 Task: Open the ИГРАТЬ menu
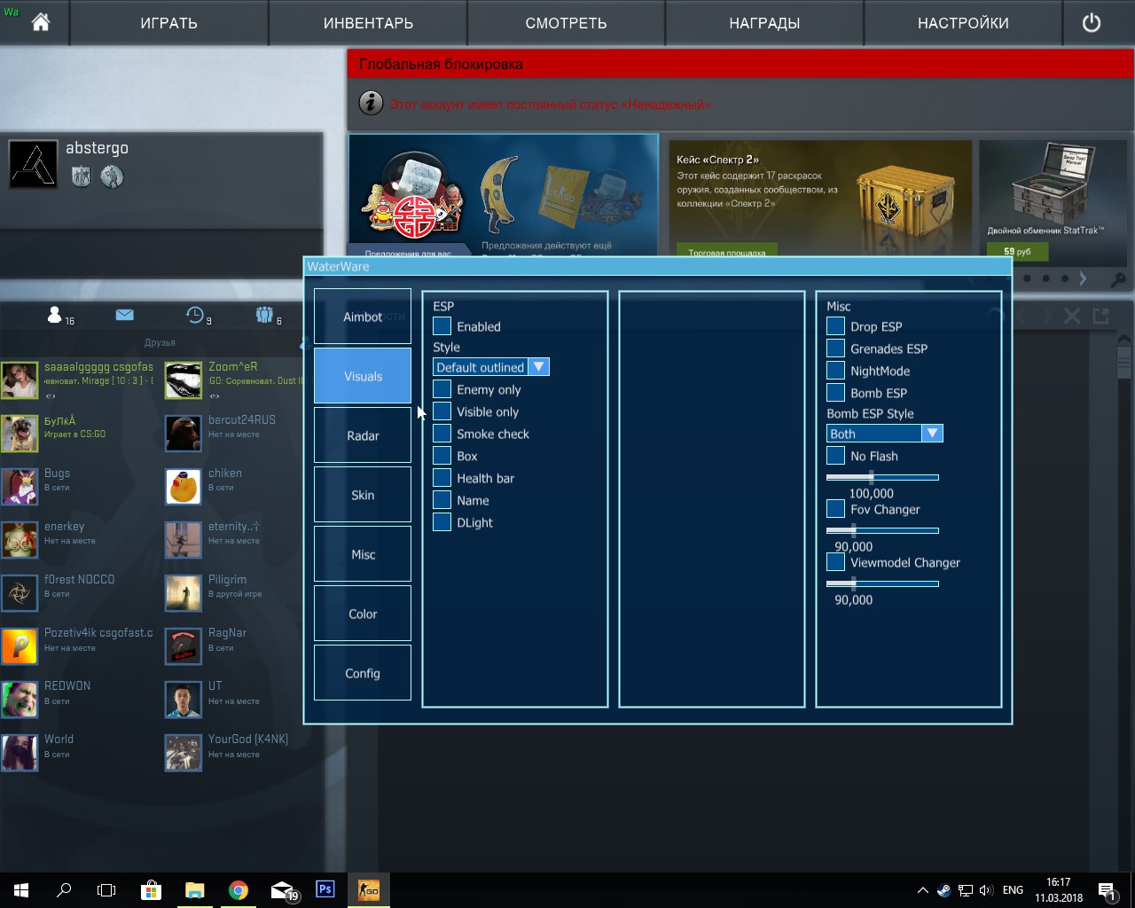(168, 23)
